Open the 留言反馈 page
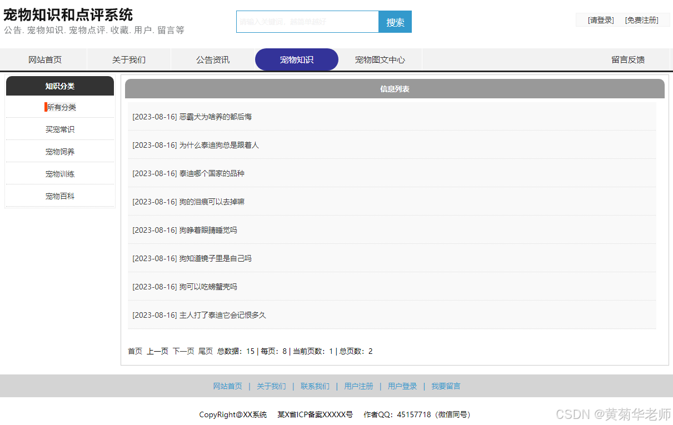The height and width of the screenshot is (425, 673). pos(627,59)
